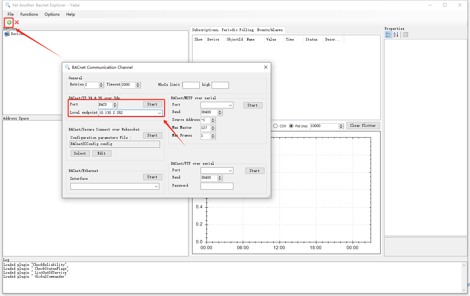
Task: Open the Property Pages icon
Action: (405, 34)
